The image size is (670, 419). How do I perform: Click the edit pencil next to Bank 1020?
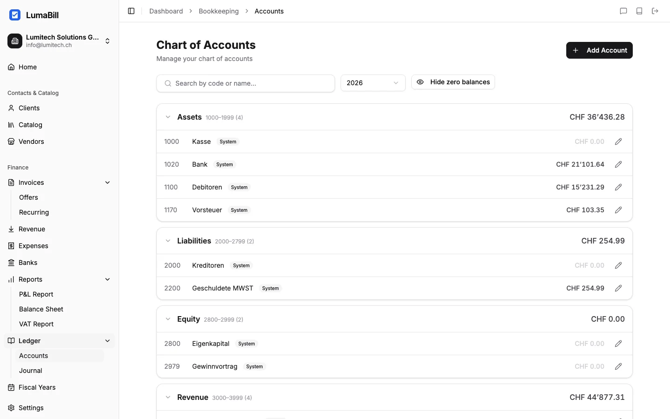click(618, 164)
